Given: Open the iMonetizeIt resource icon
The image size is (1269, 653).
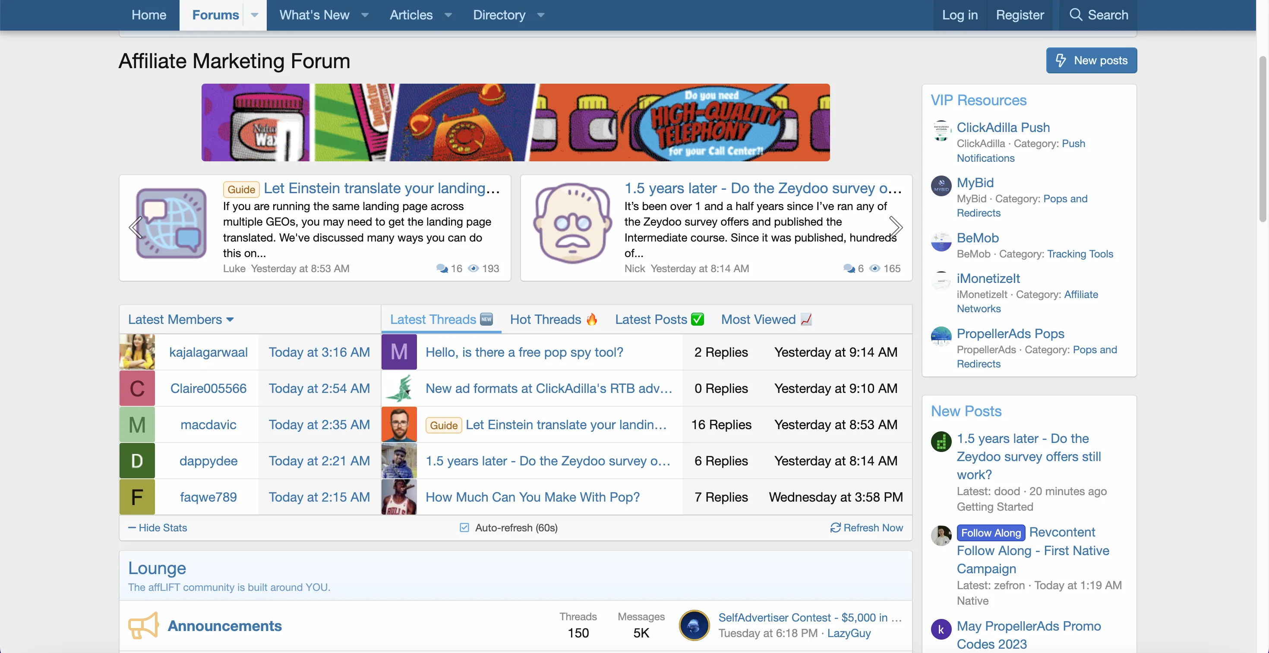Looking at the screenshot, I should click(941, 282).
